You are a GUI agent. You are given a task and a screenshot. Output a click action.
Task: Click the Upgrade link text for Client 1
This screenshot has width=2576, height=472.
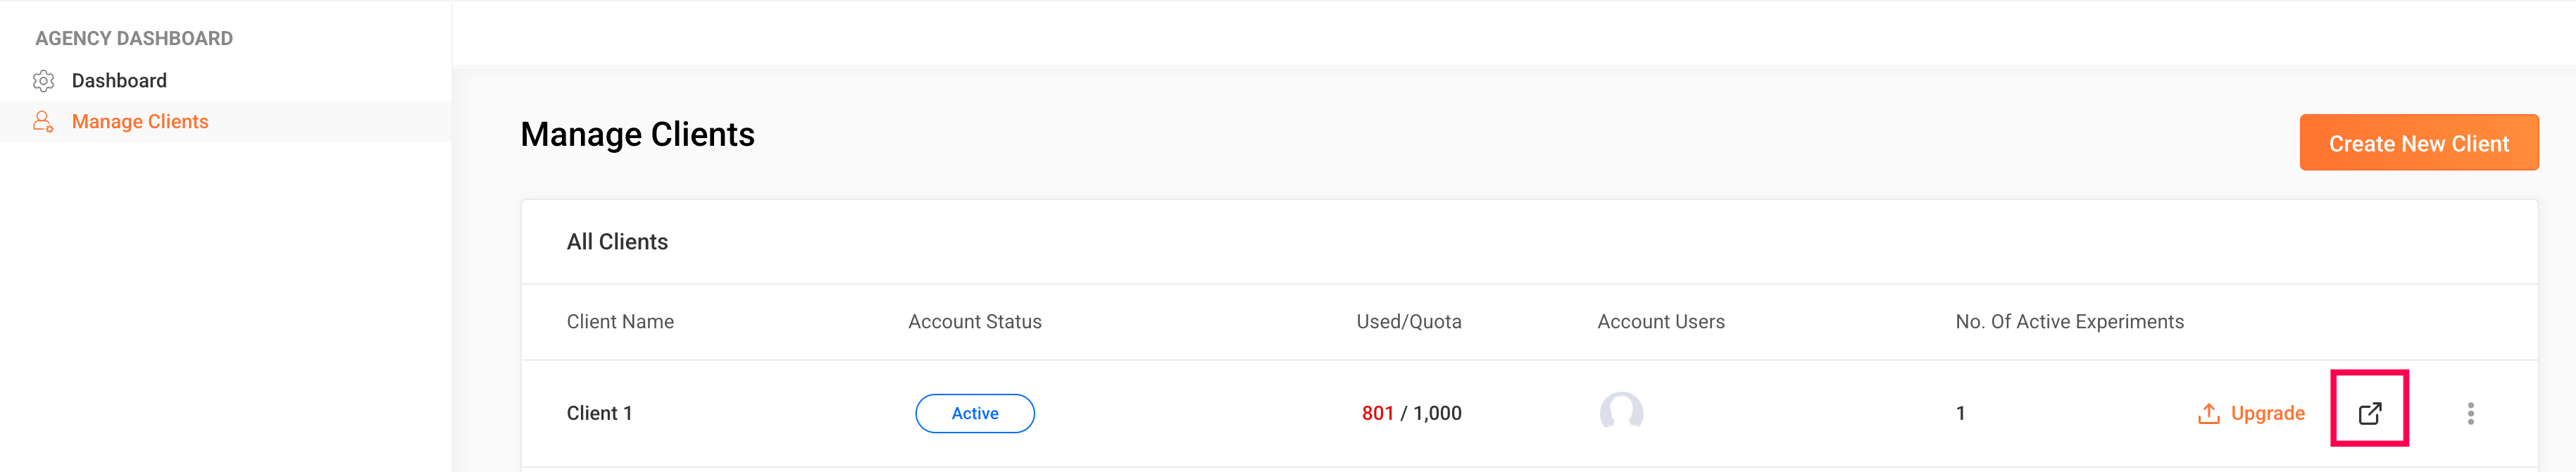2267,414
